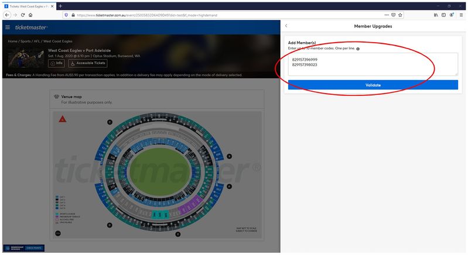Toggle the Firefox sidebar icon
Image resolution: width=468 pixels, height=255 pixels.
coord(443,15)
